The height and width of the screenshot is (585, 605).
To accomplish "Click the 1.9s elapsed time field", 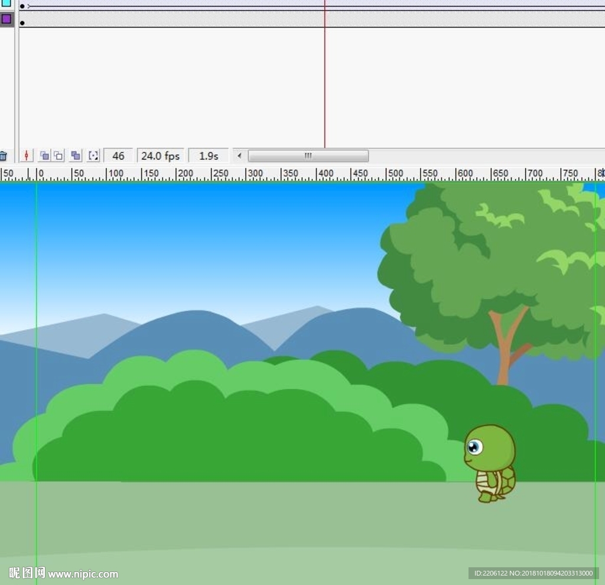I will [208, 156].
